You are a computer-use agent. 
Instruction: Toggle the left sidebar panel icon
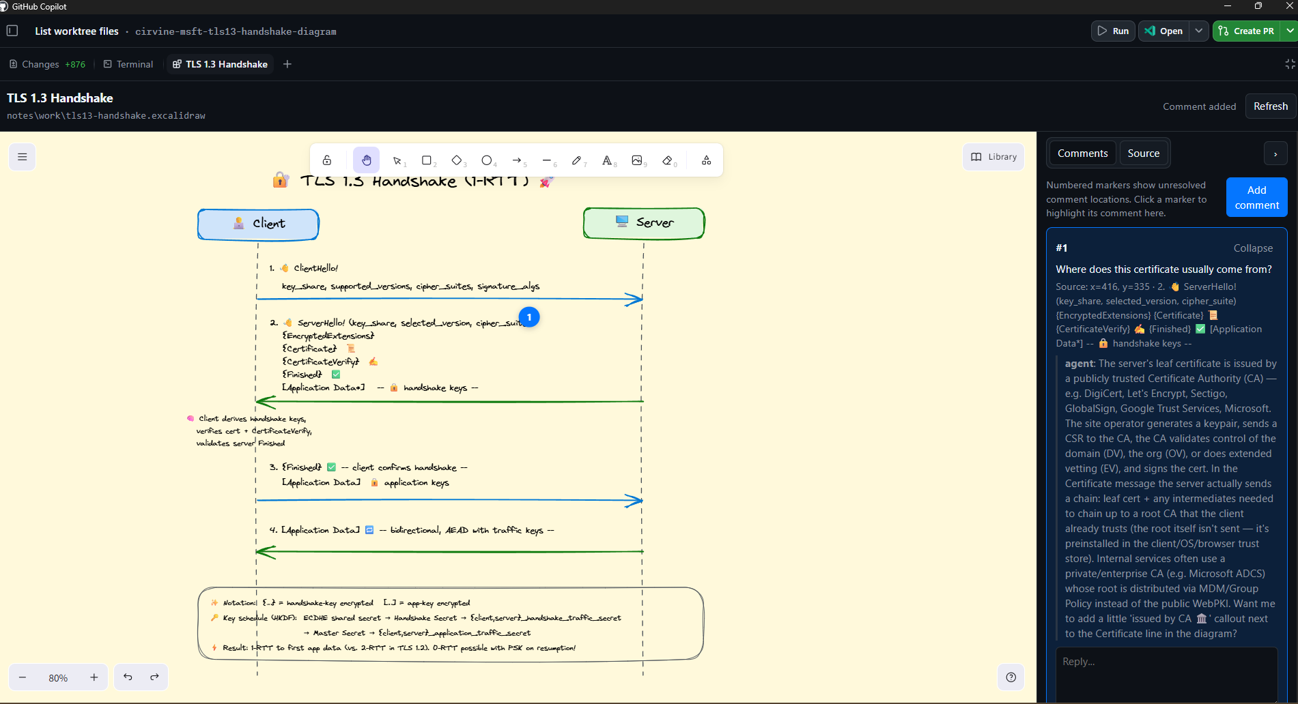[x=12, y=31]
